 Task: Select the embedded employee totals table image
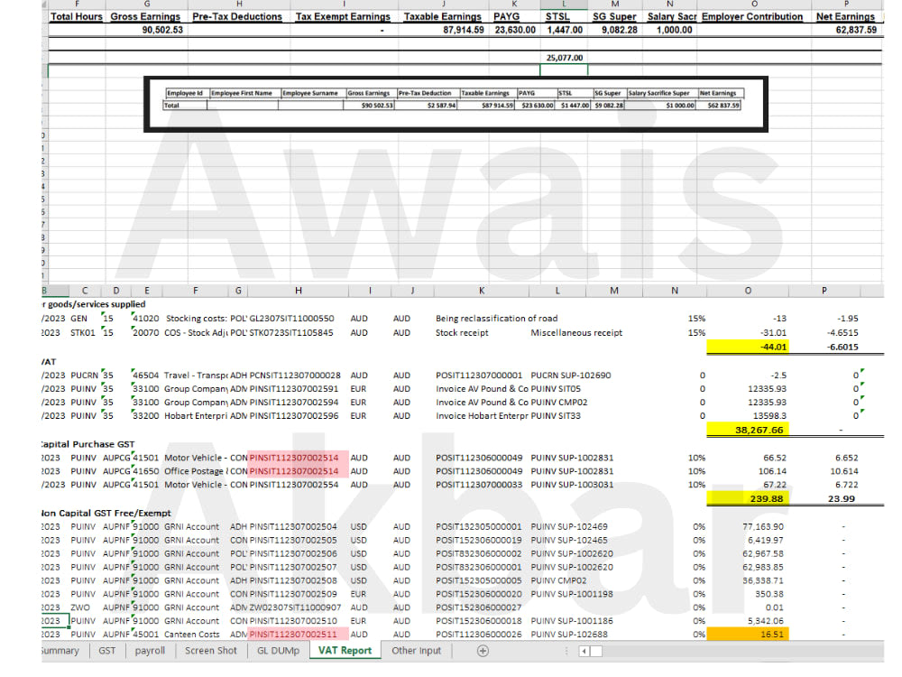tap(457, 103)
